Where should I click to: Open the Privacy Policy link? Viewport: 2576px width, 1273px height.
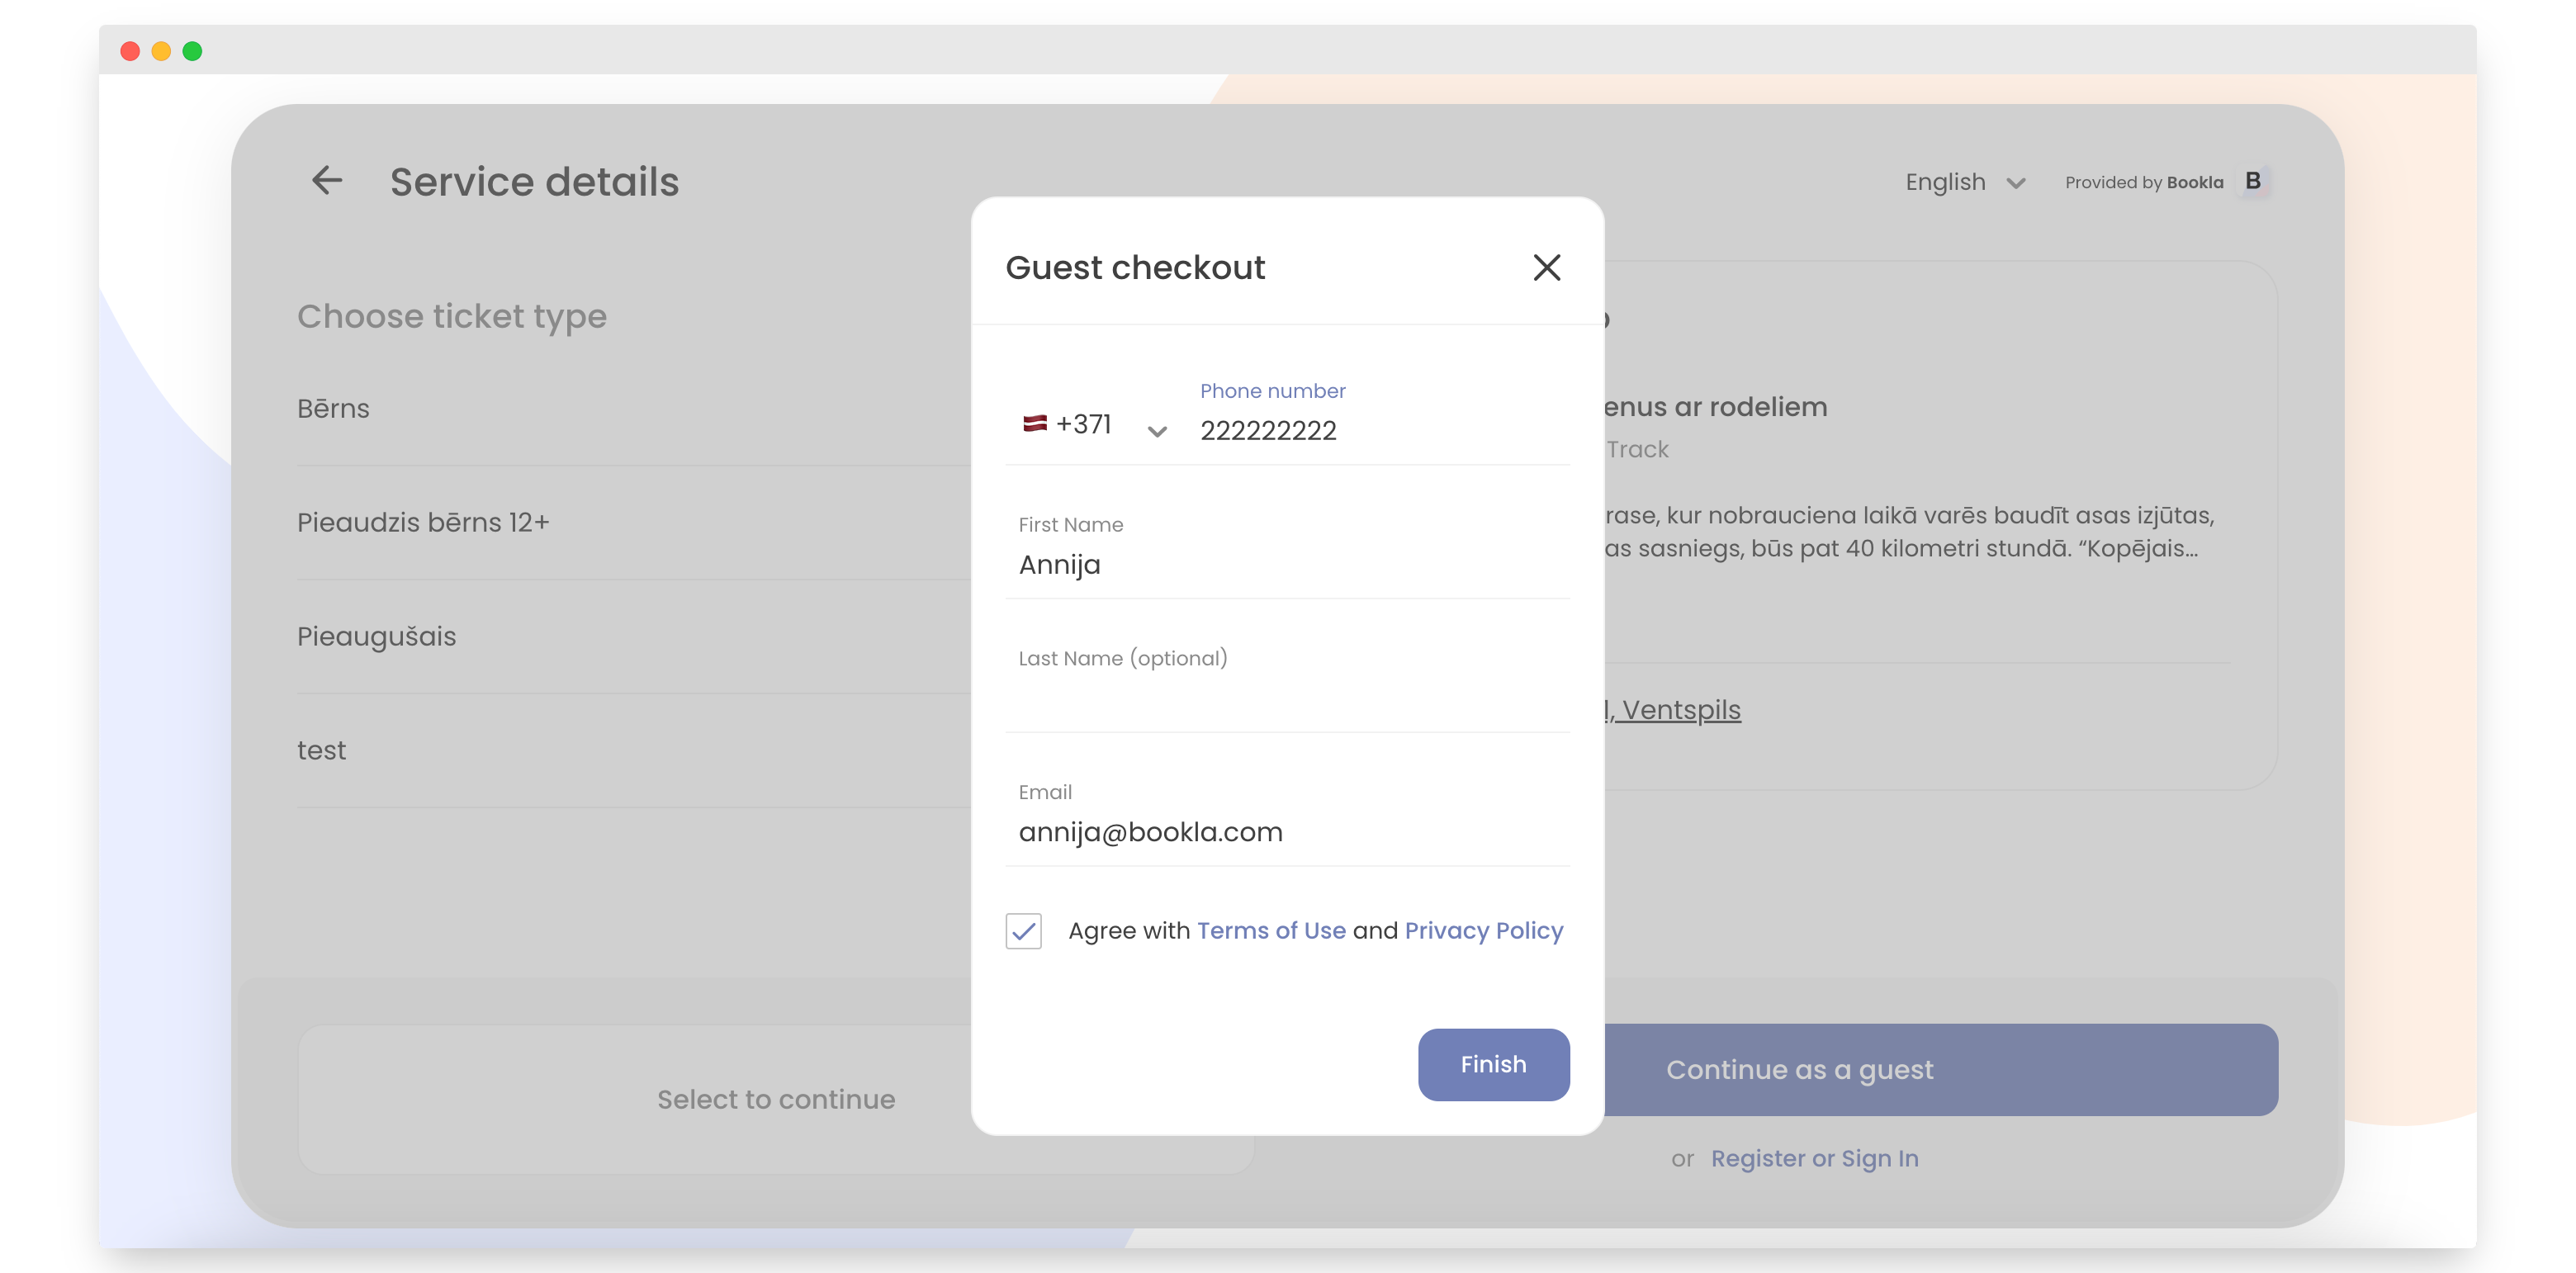[1483, 931]
